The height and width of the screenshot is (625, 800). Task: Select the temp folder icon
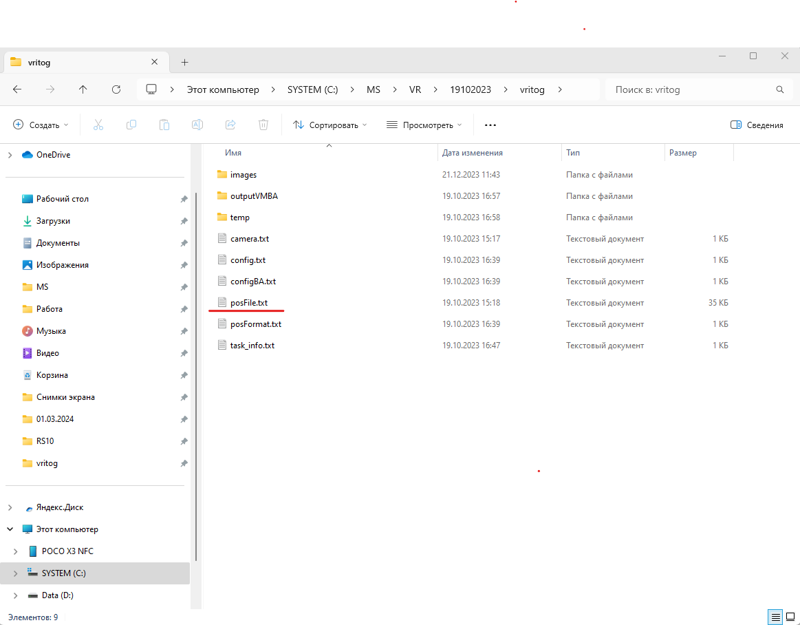[222, 218]
